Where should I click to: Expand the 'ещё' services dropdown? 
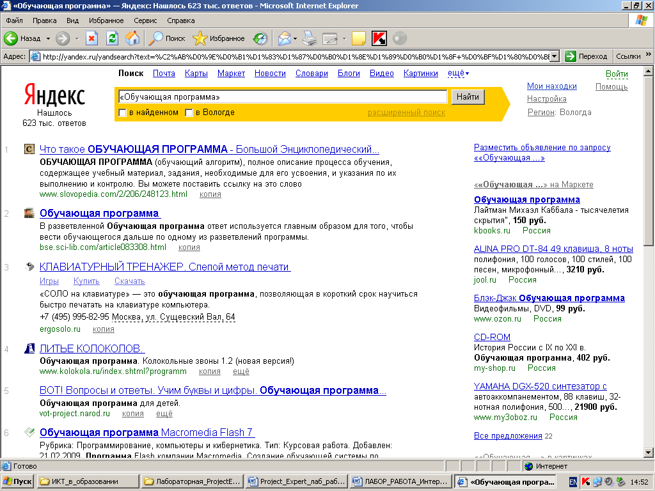pyautogui.click(x=458, y=73)
